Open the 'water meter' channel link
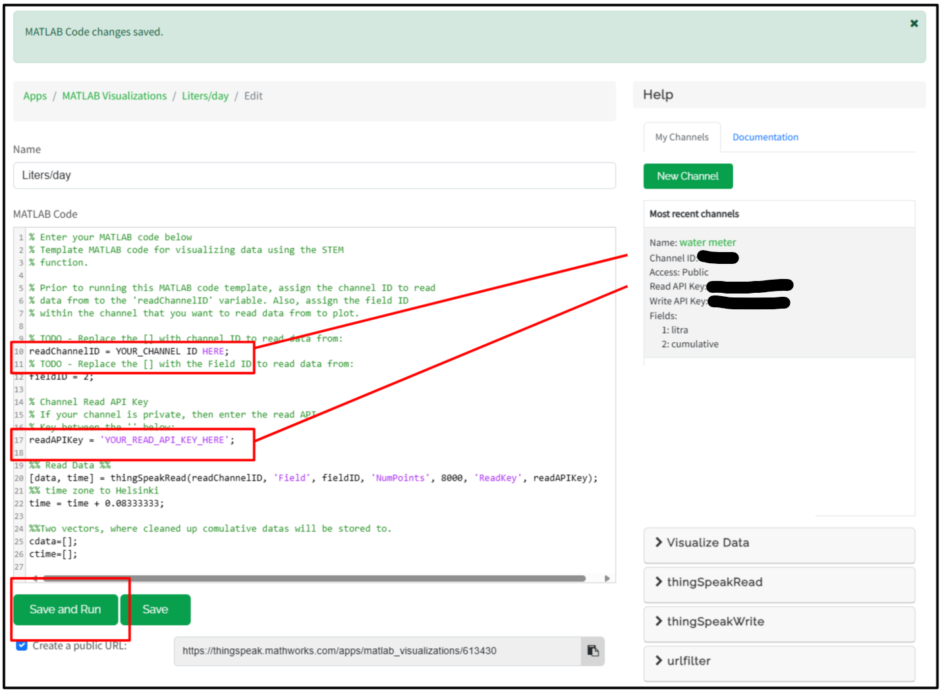Image resolution: width=940 pixels, height=691 pixels. pyautogui.click(x=707, y=243)
